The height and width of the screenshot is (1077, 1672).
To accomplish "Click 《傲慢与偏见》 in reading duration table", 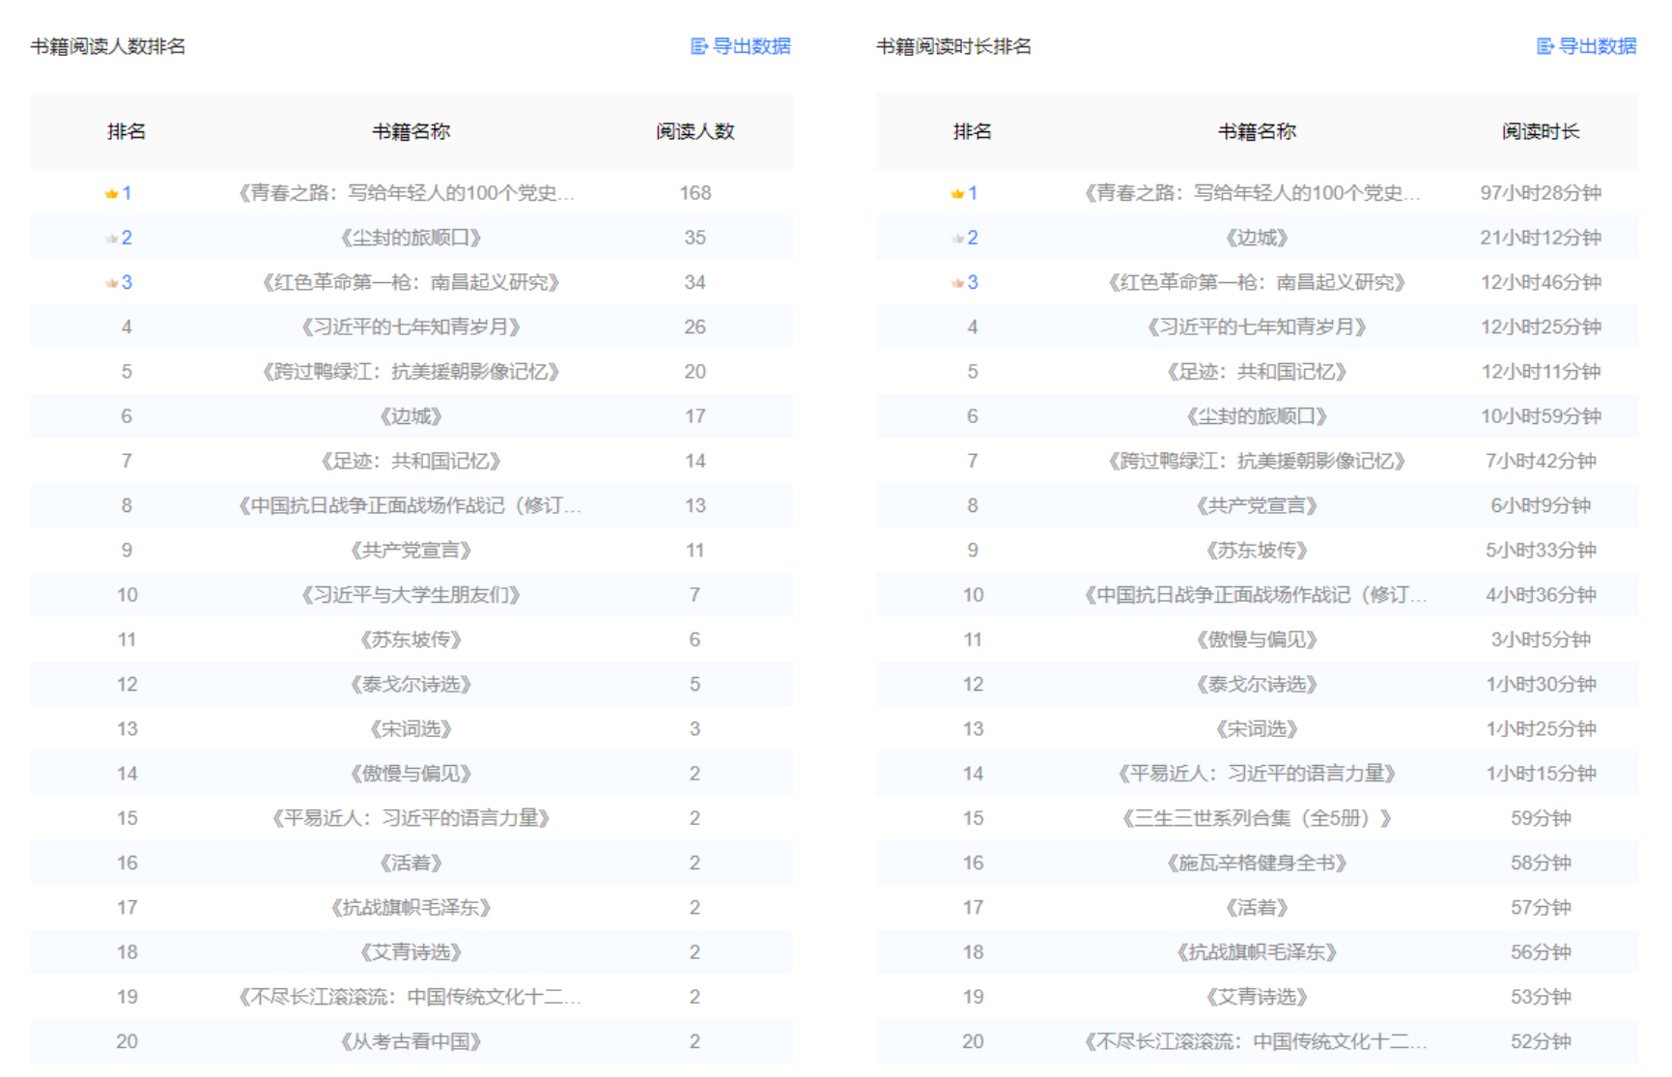I will tap(1257, 639).
